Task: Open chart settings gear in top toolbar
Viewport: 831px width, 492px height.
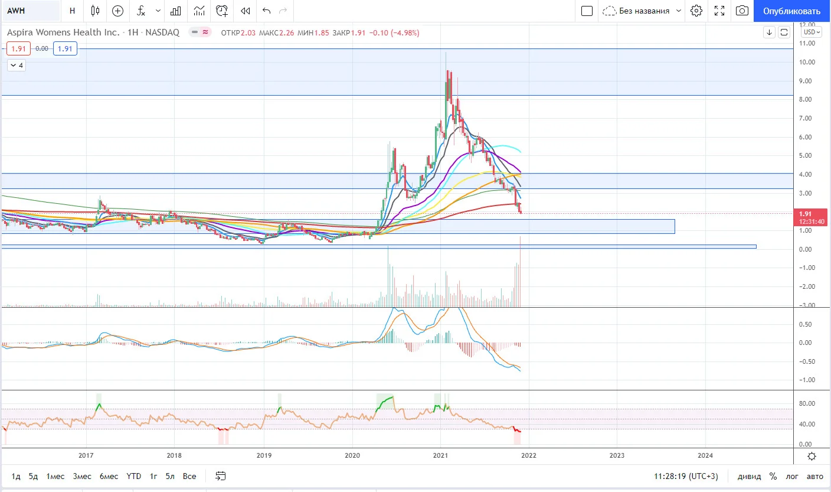Action: tap(696, 11)
